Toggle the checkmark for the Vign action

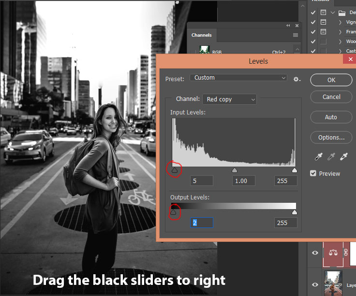(313, 22)
